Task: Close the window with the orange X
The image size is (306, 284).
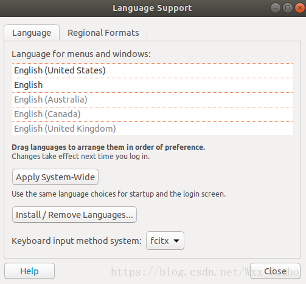Action: pos(300,8)
